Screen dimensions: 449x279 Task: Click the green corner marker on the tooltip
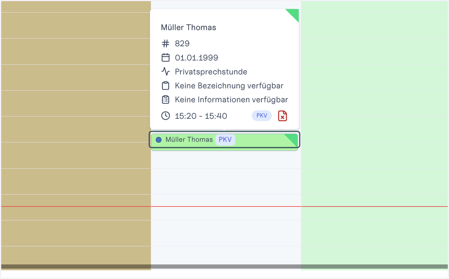point(294,14)
